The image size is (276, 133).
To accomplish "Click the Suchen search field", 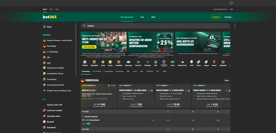I will pyautogui.click(x=155, y=26).
